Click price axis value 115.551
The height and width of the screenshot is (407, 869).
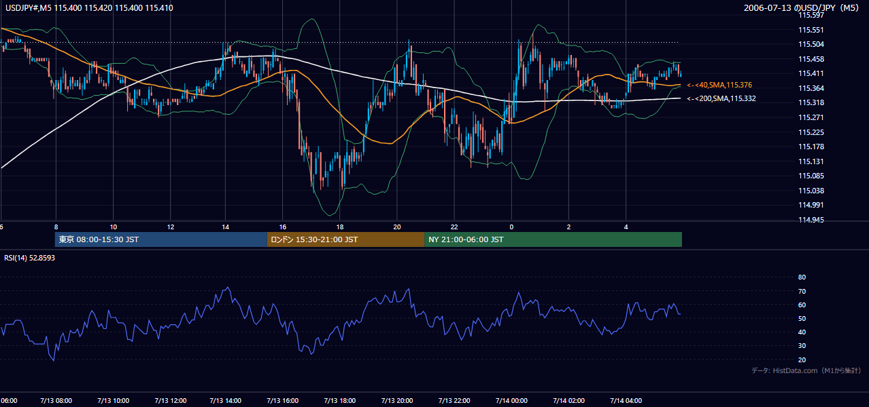tap(811, 30)
